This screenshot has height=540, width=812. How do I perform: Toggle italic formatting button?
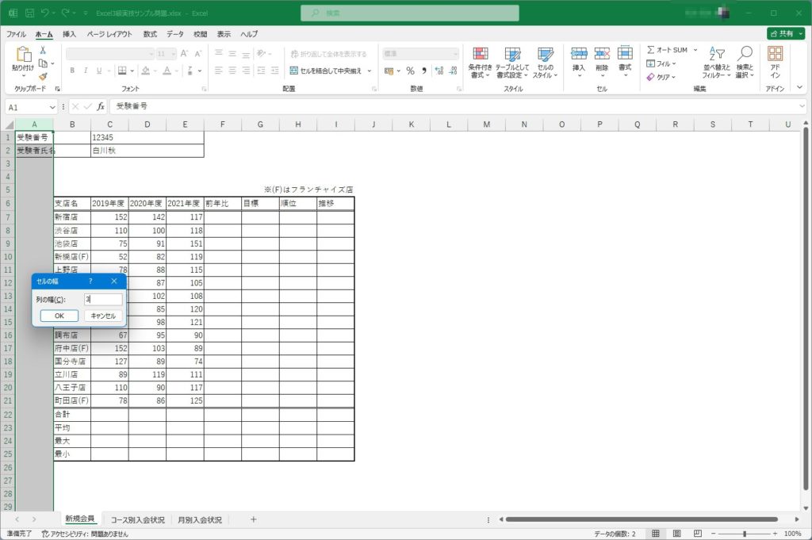86,71
